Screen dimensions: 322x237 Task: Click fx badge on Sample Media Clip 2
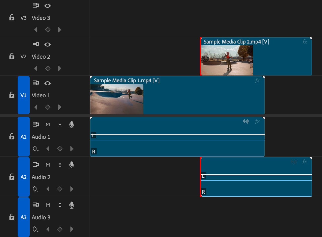coord(305,42)
